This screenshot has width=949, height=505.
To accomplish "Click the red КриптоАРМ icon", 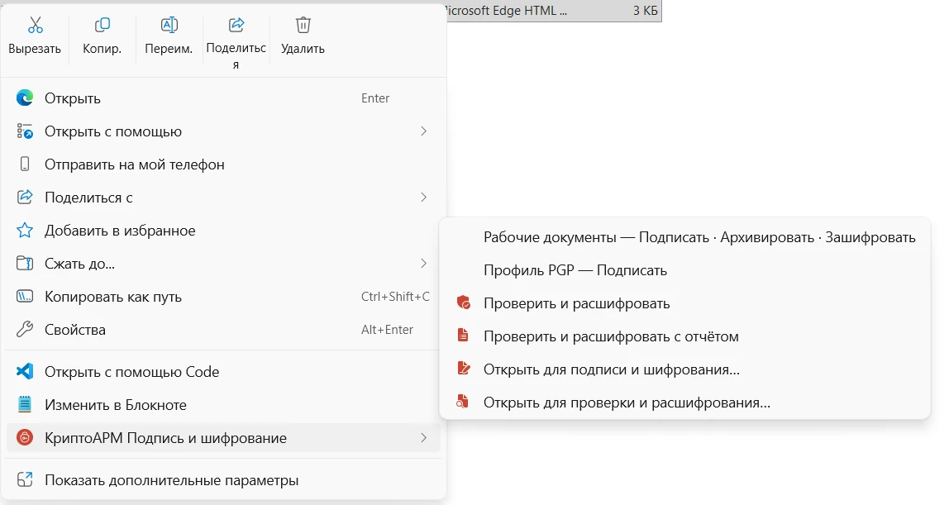I will pyautogui.click(x=25, y=437).
